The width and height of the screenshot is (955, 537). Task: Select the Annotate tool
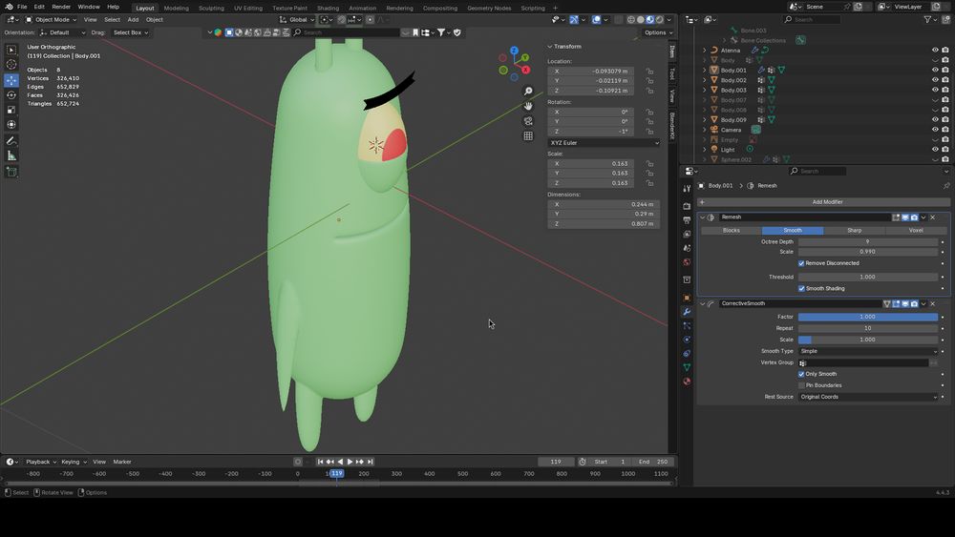pos(11,141)
